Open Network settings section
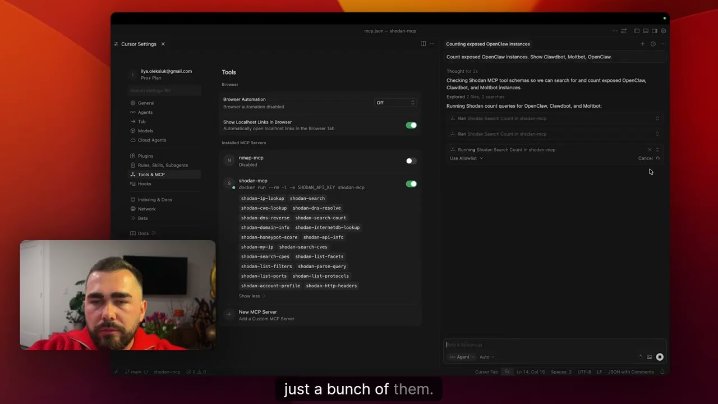Screen dimensions: 718x404 164,209
